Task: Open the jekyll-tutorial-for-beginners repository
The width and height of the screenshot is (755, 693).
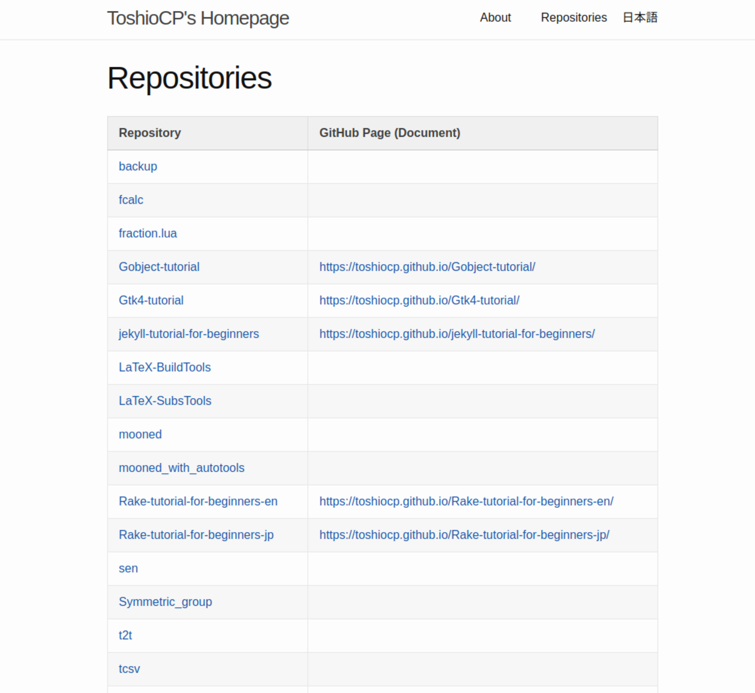Action: [189, 334]
